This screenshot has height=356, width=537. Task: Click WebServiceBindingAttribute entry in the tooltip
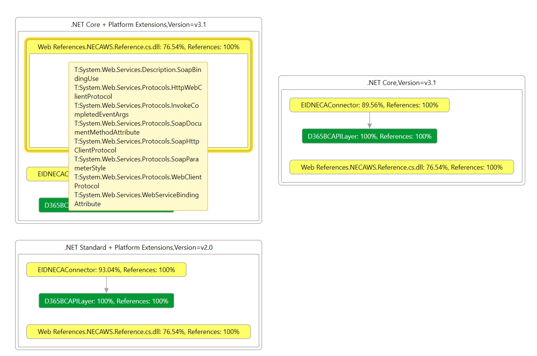[136, 199]
